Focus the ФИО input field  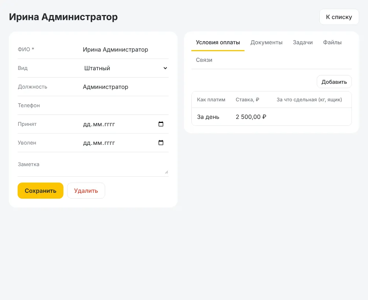point(125,49)
